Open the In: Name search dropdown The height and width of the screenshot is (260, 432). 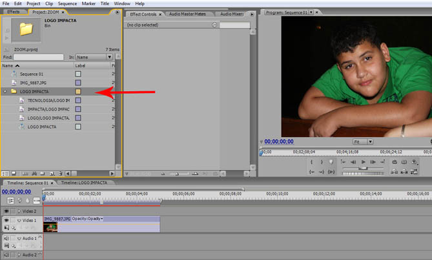point(95,57)
